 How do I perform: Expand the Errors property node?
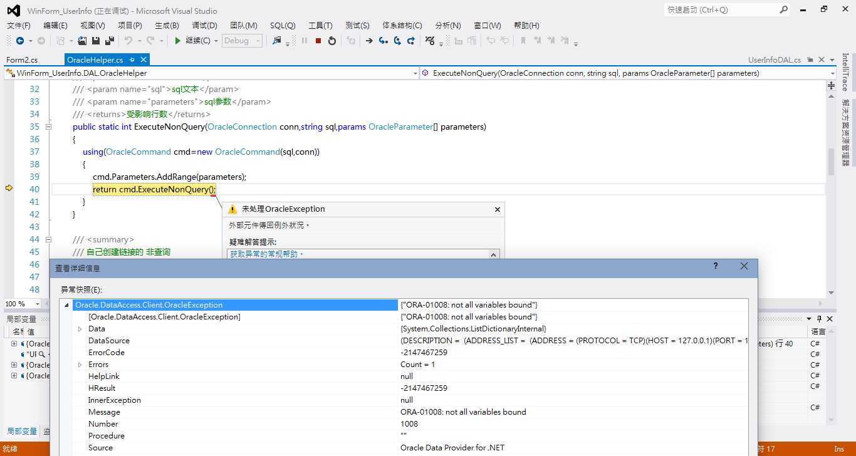tap(80, 365)
